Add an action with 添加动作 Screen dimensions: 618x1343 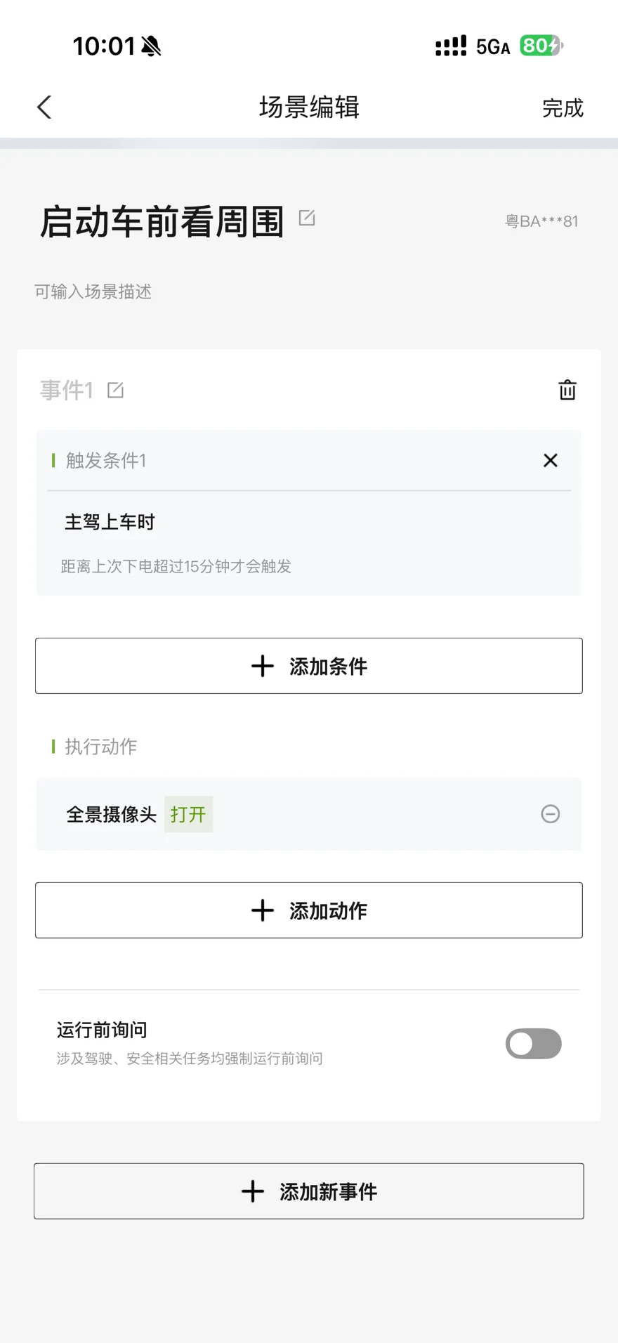pos(309,910)
